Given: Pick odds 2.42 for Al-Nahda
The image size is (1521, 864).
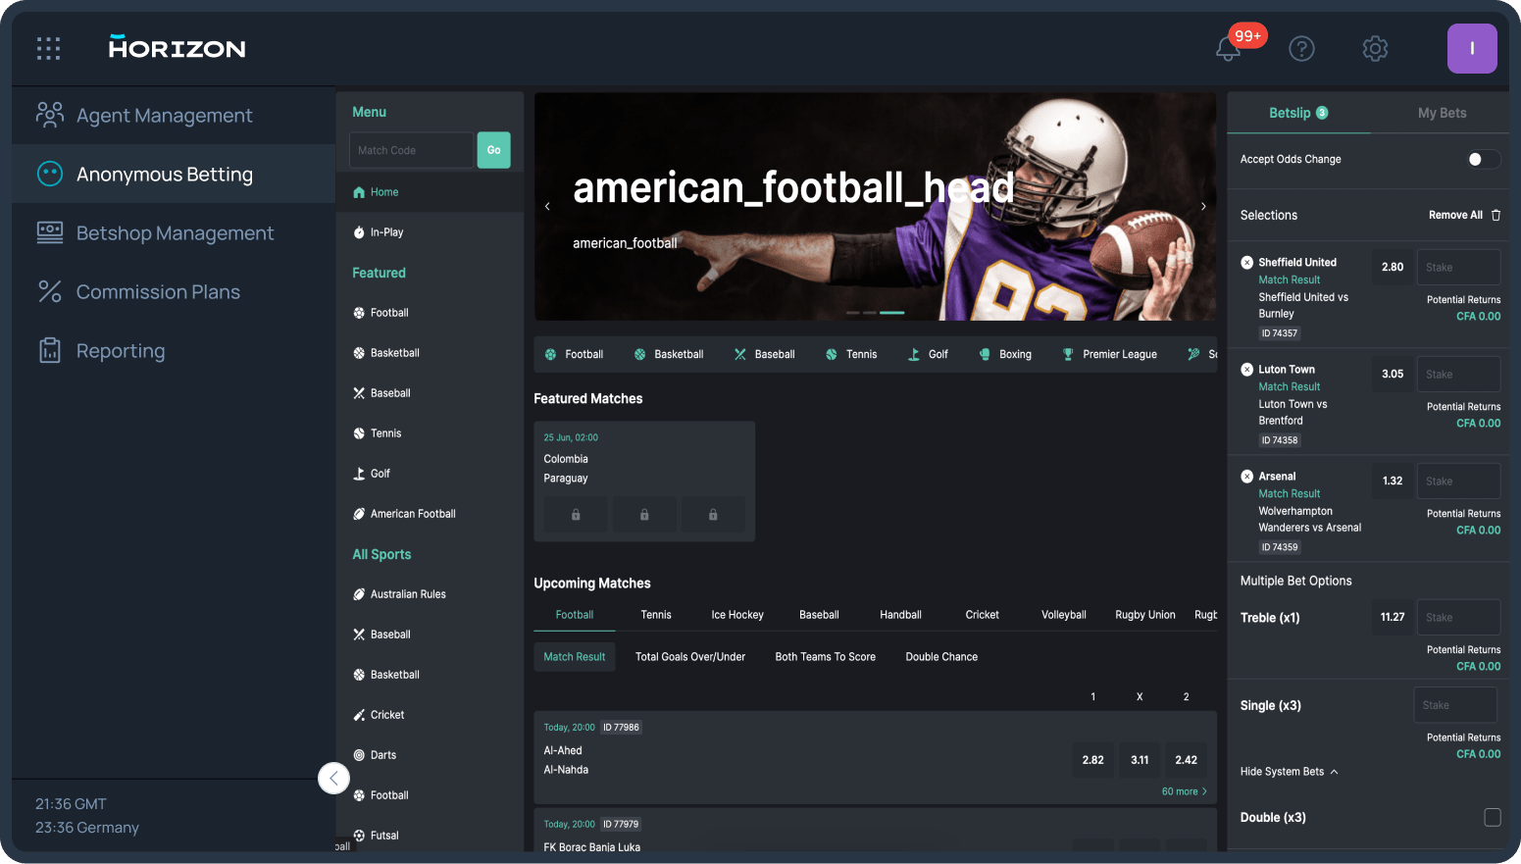Looking at the screenshot, I should click(x=1186, y=760).
